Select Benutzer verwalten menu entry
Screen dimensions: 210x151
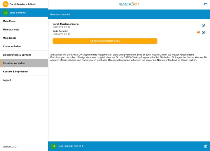point(14,63)
